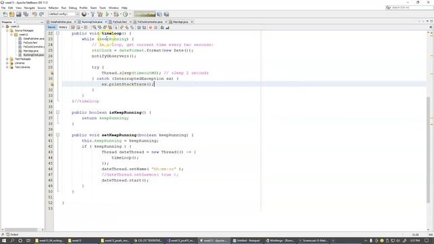Collapse the setKeepRunning method code fold
Image resolution: width=434 pixels, height=244 pixels.
[x=58, y=135]
